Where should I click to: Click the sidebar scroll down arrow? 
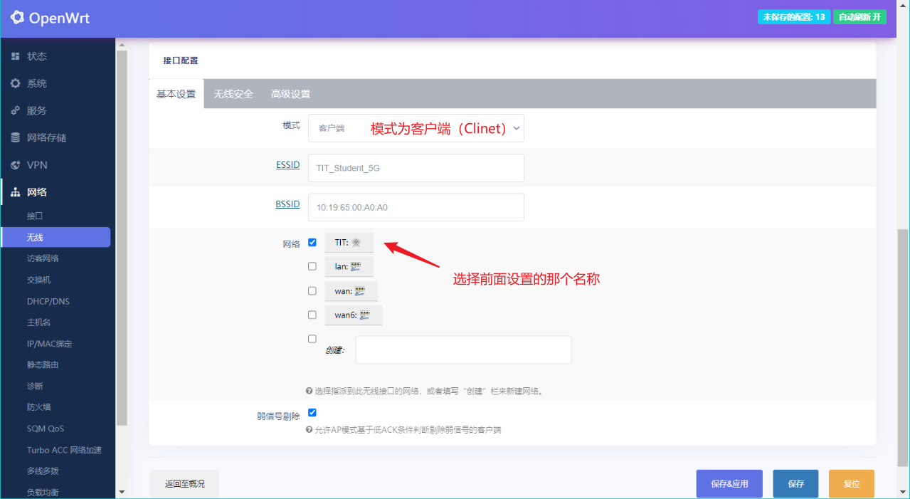(x=122, y=492)
